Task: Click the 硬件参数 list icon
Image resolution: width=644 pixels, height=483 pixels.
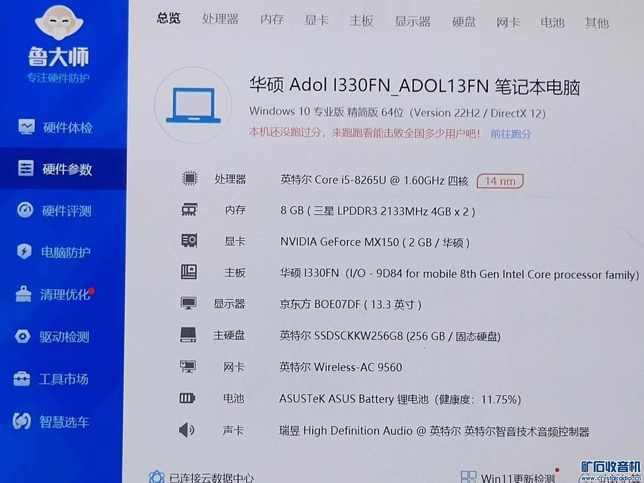Action: coord(26,168)
